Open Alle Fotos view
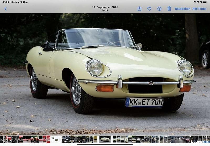This screenshot has height=146, width=210. (199, 9)
